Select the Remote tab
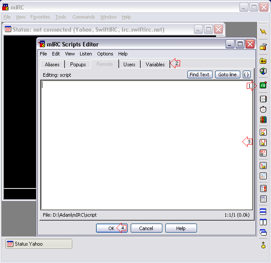Viewport: 271px width, 263px height. (105, 64)
